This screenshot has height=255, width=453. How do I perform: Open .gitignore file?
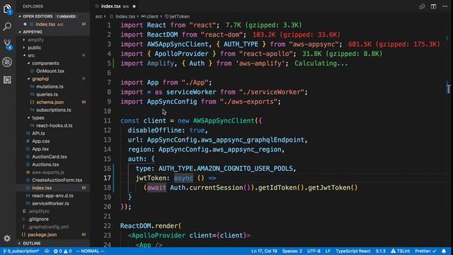(53, 219)
